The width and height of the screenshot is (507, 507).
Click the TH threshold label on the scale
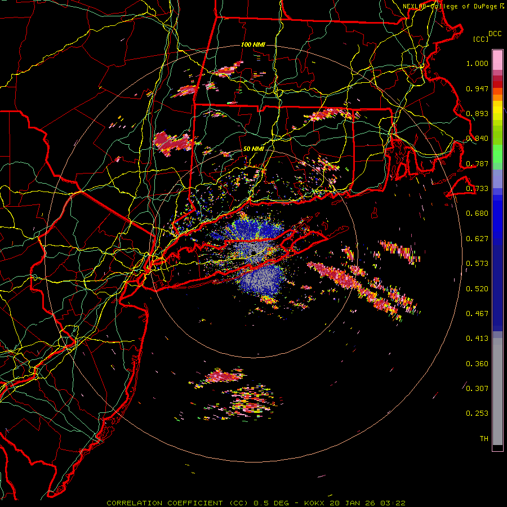pos(484,438)
